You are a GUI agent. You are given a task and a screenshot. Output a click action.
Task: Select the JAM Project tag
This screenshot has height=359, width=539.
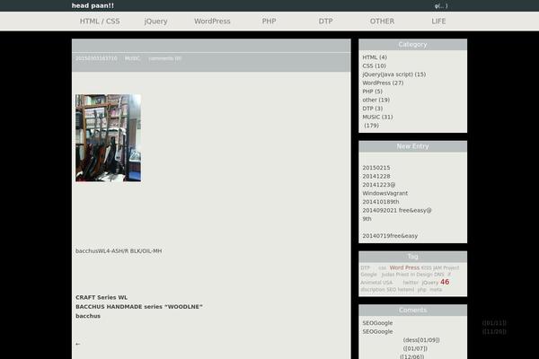446,268
